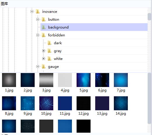Expand the white folder node
Image resolution: width=152 pixels, height=135 pixels.
(43, 58)
